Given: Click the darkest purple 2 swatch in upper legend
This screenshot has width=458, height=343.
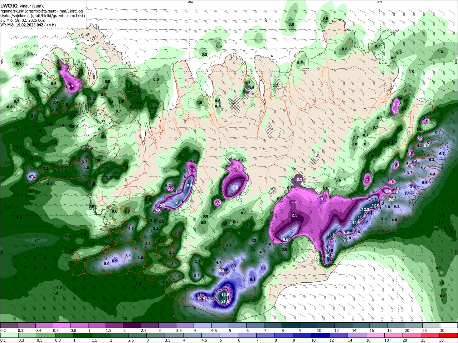Looking at the screenshot, I should pyautogui.click(x=132, y=325).
